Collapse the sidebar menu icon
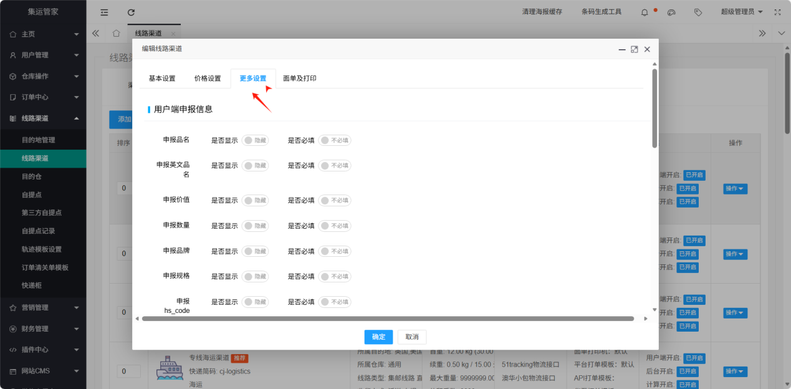 (x=104, y=12)
